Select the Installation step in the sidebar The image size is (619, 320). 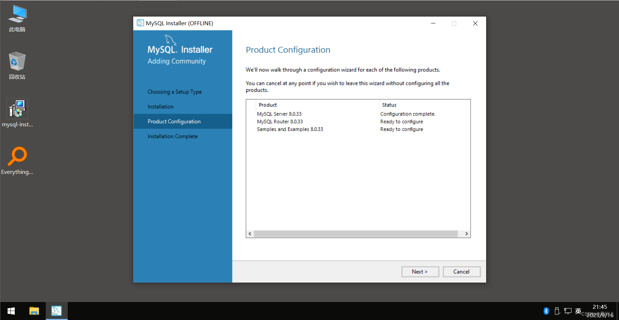tap(161, 107)
